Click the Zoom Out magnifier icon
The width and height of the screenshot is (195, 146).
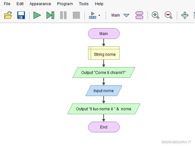pos(168,15)
